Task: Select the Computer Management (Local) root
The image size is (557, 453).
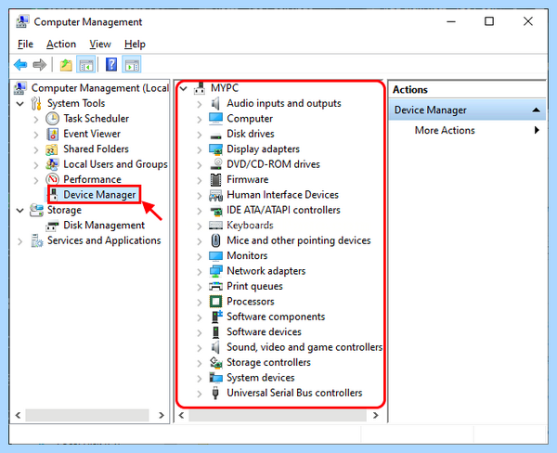Action: click(x=100, y=88)
